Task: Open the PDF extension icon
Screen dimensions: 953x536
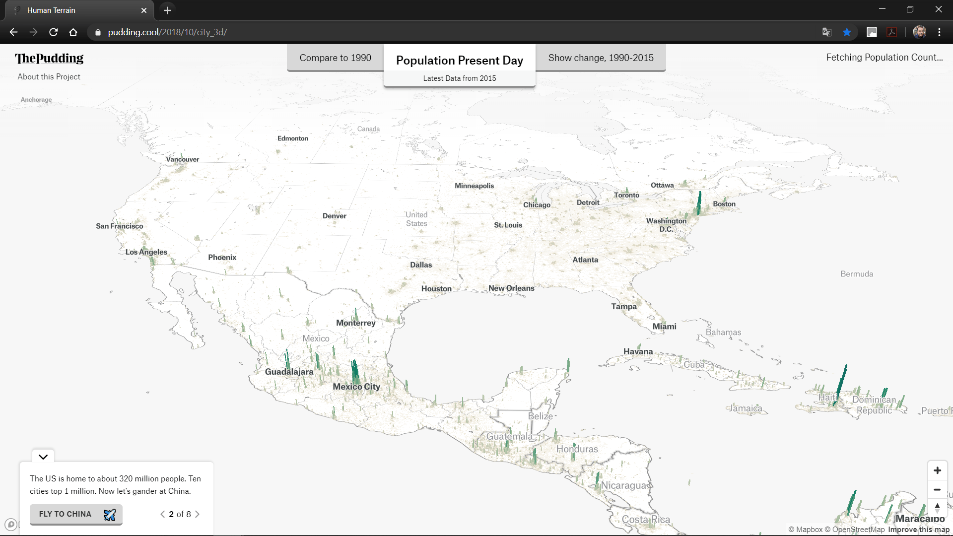Action: coord(892,32)
